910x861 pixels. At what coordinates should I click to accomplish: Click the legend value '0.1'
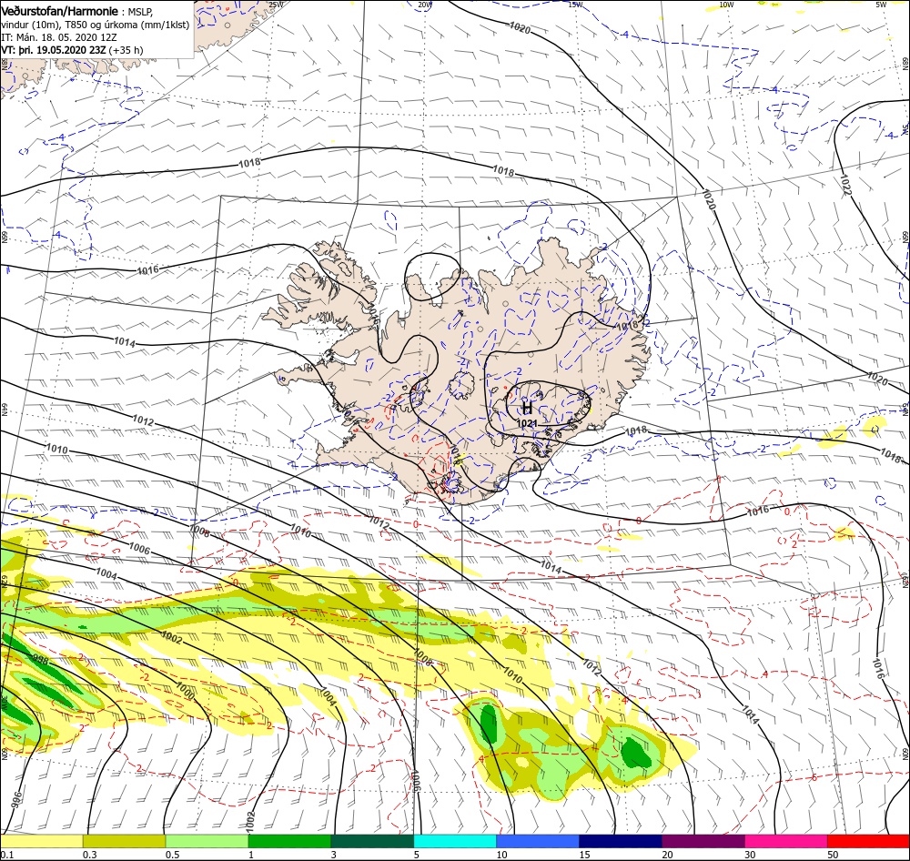tap(7, 855)
